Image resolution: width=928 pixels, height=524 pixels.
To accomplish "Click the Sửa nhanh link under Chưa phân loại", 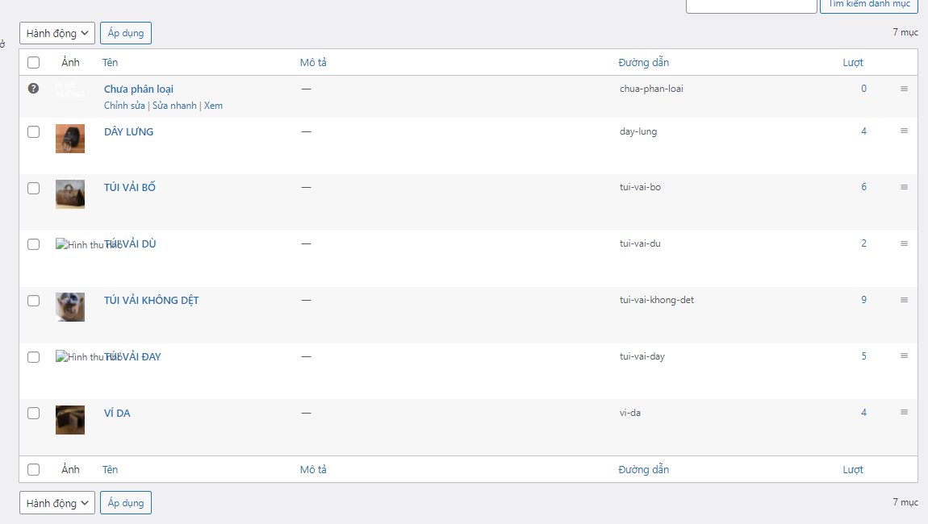I will (173, 106).
